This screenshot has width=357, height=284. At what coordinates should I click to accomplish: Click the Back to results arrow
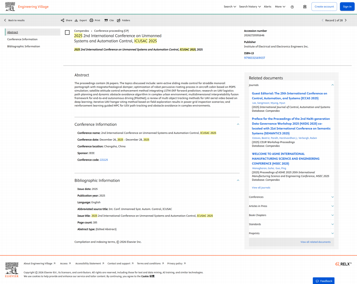5,20
